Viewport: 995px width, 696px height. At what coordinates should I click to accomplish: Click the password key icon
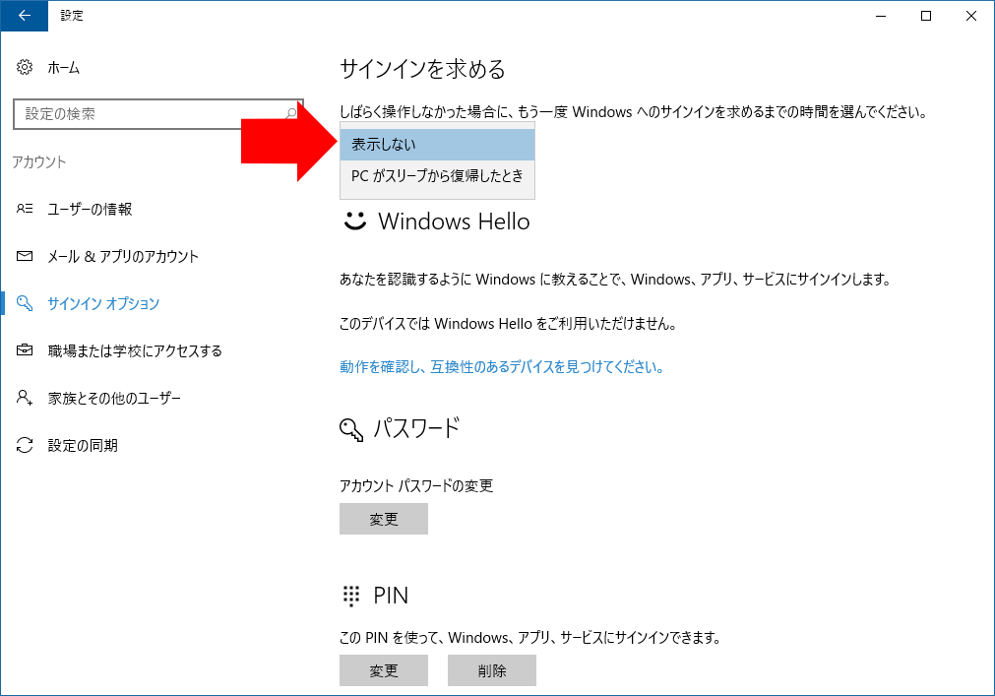coord(351,430)
